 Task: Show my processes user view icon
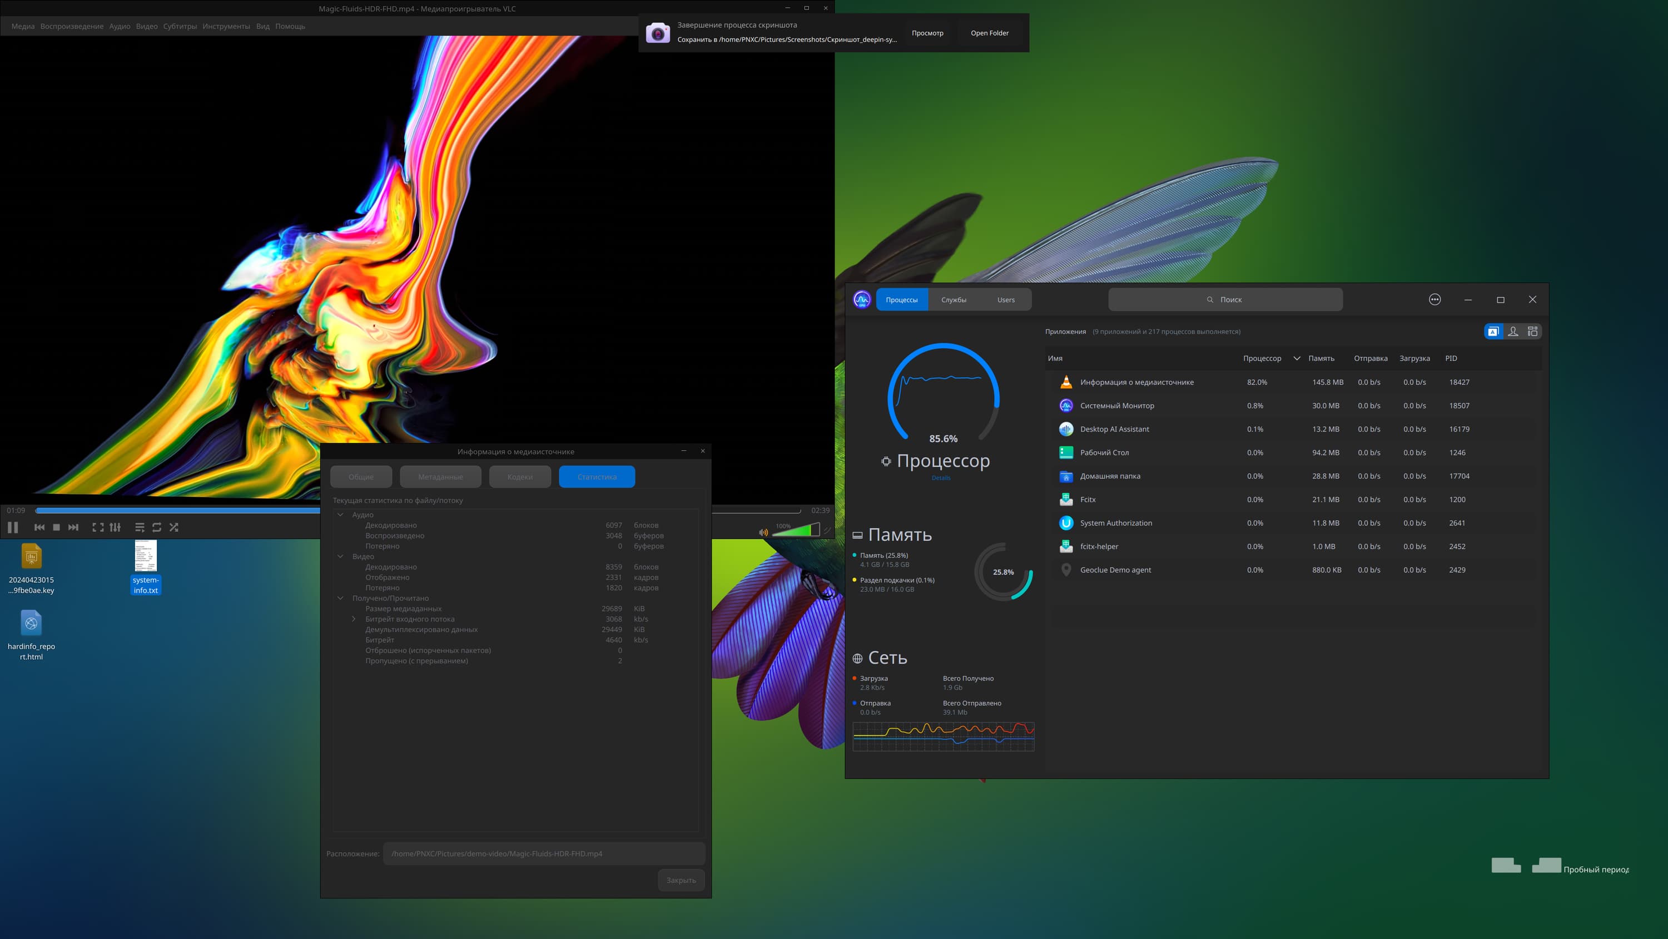tap(1512, 331)
